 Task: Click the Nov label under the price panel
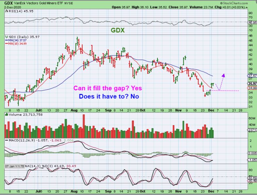coord(178,111)
